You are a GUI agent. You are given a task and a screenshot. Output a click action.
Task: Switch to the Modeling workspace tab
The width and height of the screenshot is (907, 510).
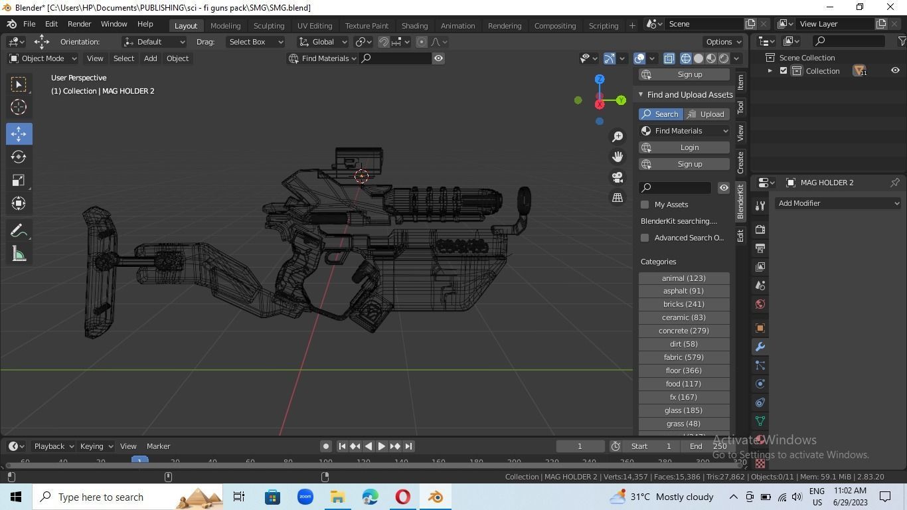(x=225, y=25)
